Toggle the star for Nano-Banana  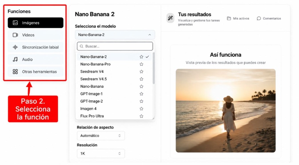141,87
